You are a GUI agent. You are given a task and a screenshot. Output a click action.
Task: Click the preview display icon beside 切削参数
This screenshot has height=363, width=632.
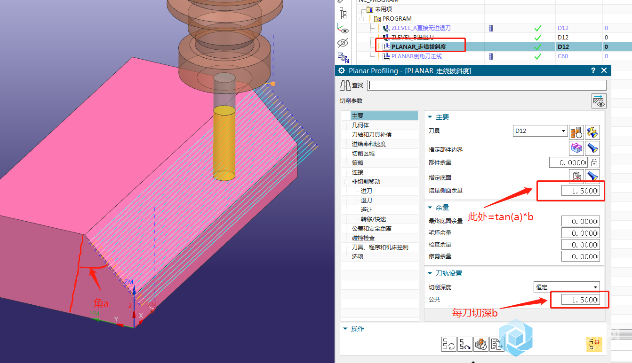[599, 101]
